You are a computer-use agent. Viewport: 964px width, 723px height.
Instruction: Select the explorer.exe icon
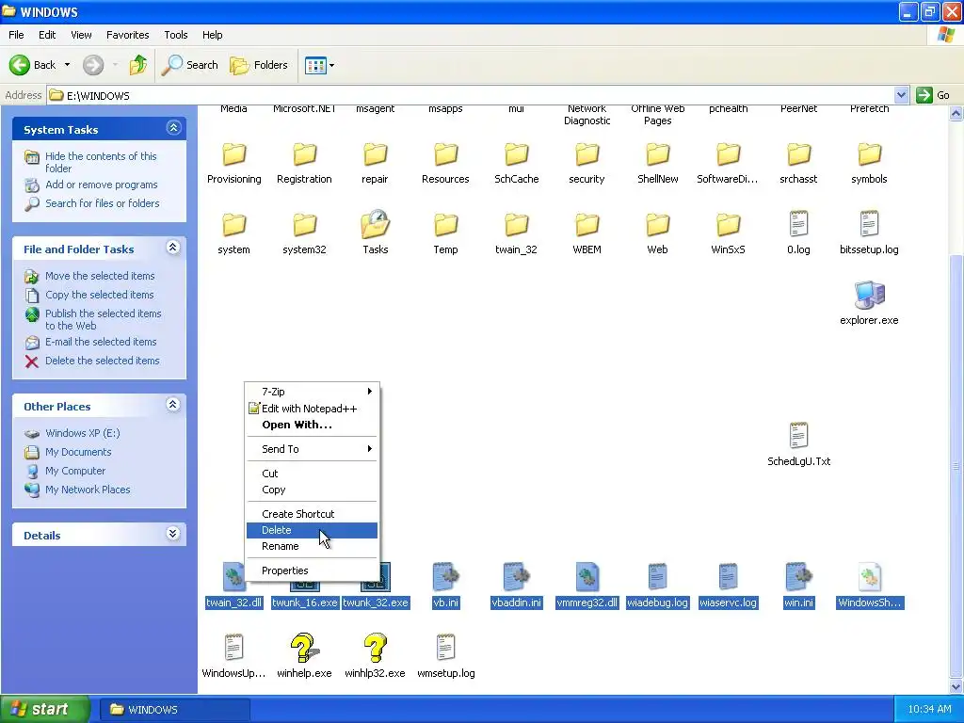[869, 295]
